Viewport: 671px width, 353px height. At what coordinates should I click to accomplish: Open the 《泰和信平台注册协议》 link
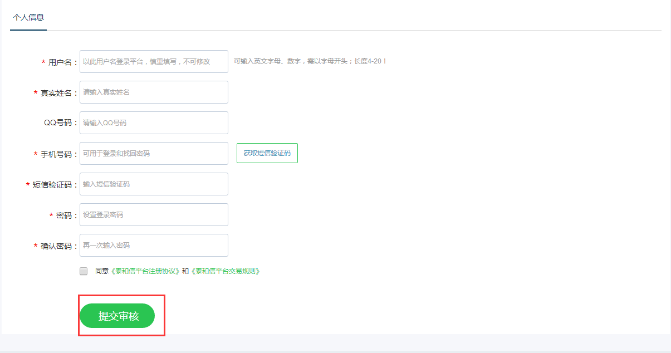point(145,271)
